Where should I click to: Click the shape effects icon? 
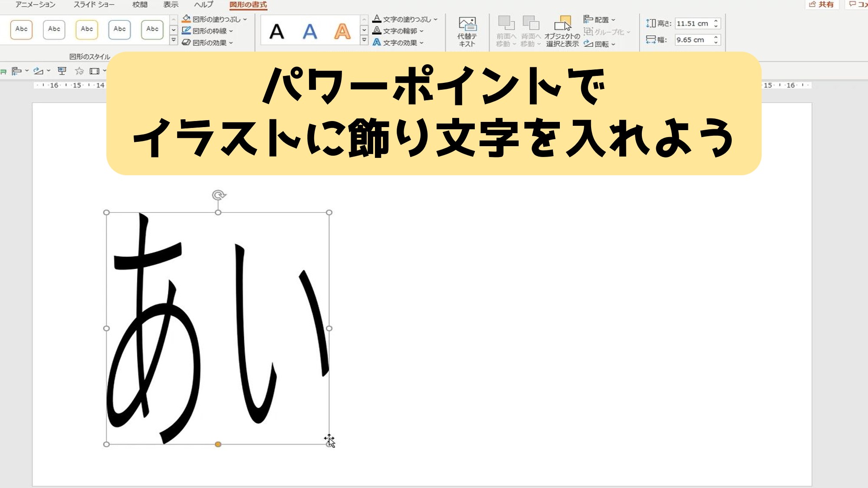click(x=186, y=42)
